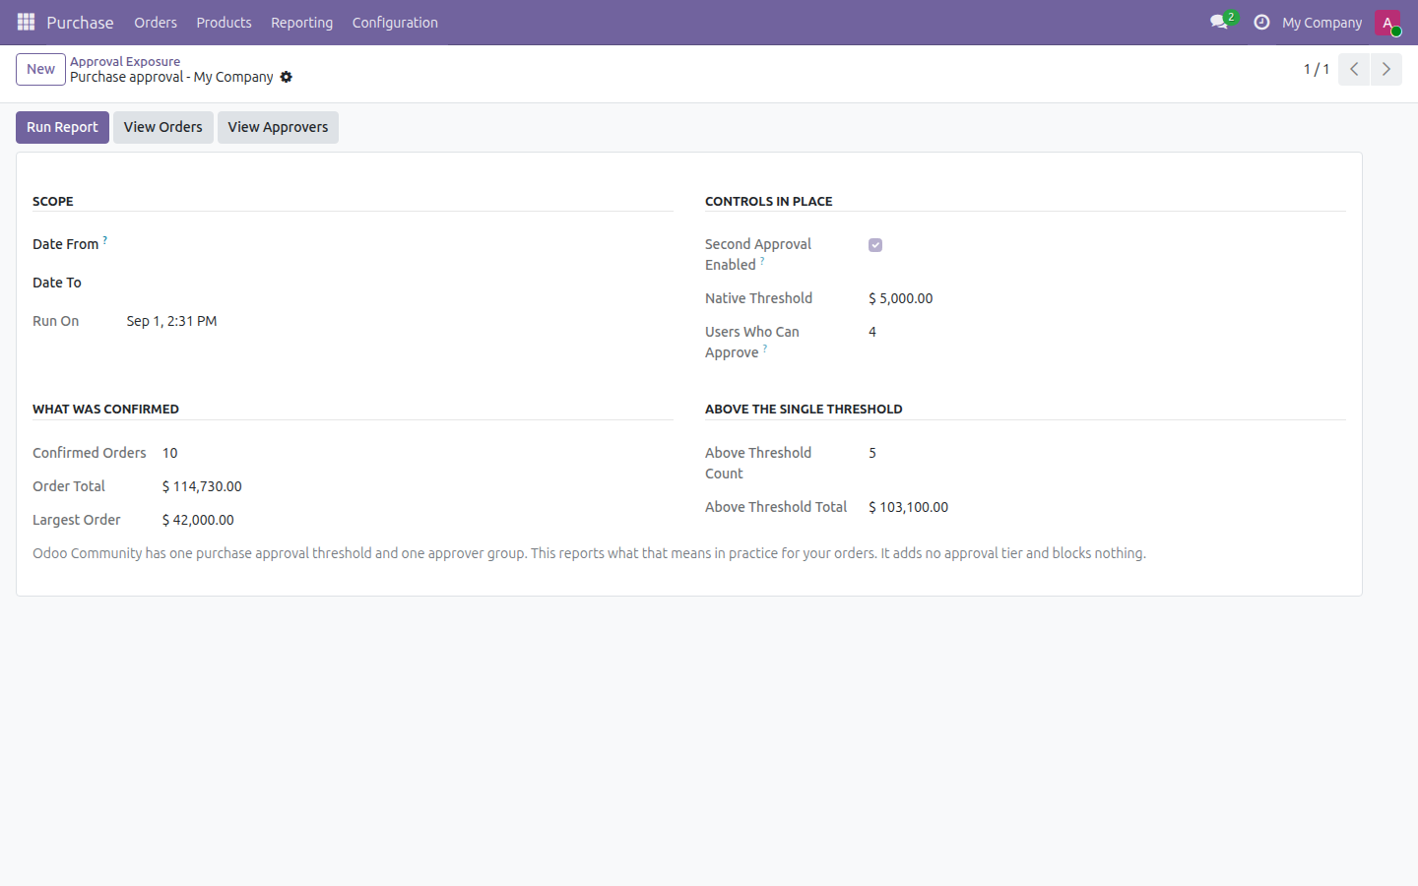1418x886 pixels.
Task: Click the gear actions icon beside record title
Action: pyautogui.click(x=287, y=77)
